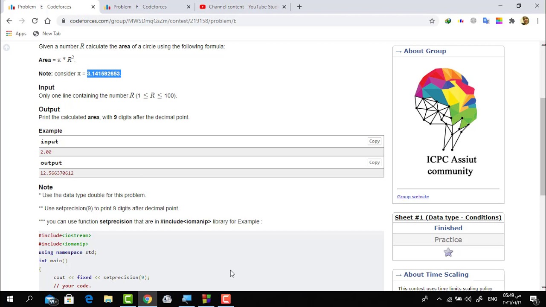This screenshot has height=307, width=546.
Task: Open the Group website link
Action: pyautogui.click(x=413, y=197)
